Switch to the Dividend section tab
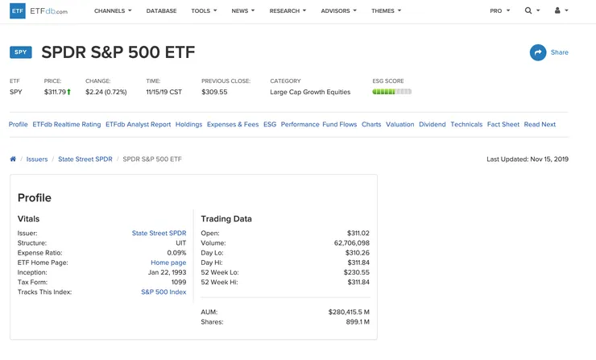This screenshot has height=360, width=596. point(433,125)
